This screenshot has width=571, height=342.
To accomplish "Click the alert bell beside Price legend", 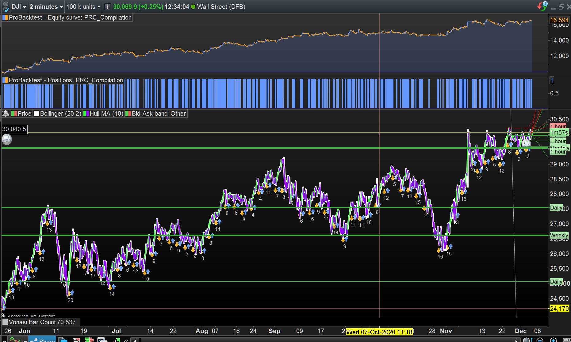I will [6, 113].
